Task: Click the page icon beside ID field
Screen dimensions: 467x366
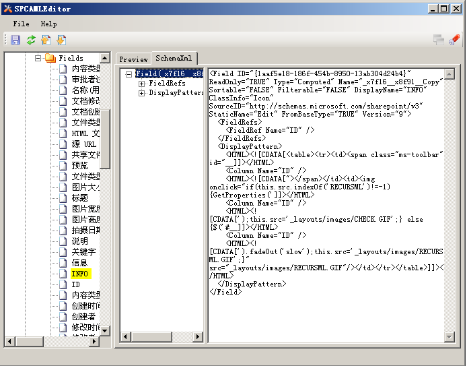Action: tap(63, 284)
